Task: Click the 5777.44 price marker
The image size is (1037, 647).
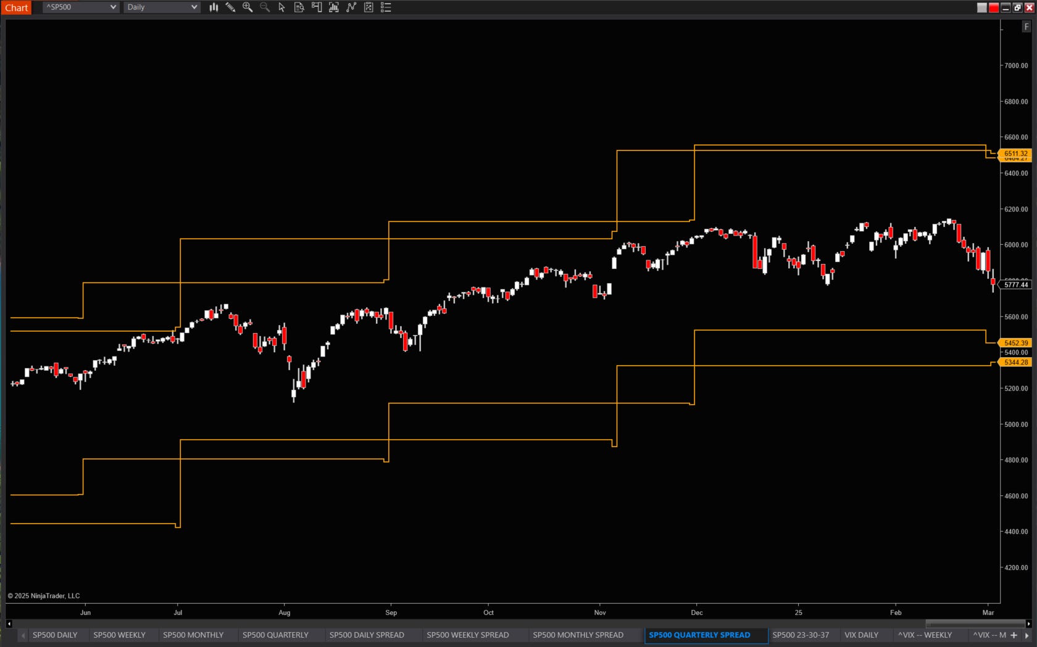Action: tap(1017, 284)
